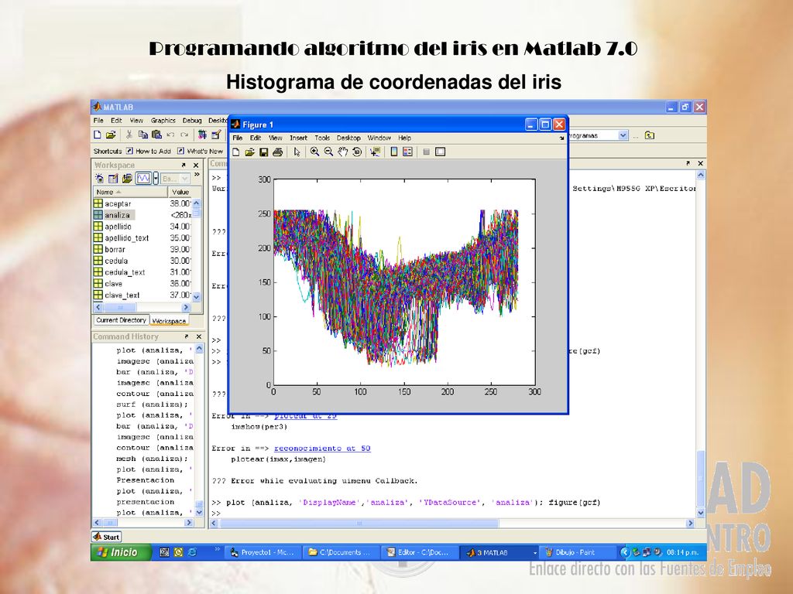Open the Debug menu in MATLAB window

[x=192, y=121]
